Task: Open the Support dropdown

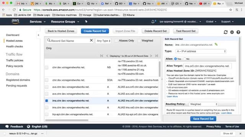Action: 227,22
